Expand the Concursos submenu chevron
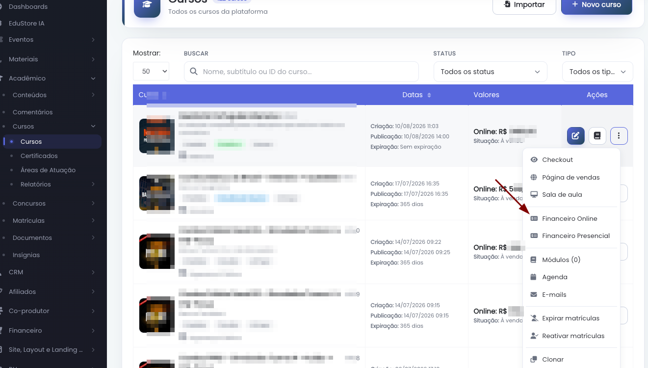The image size is (648, 368). tap(93, 204)
